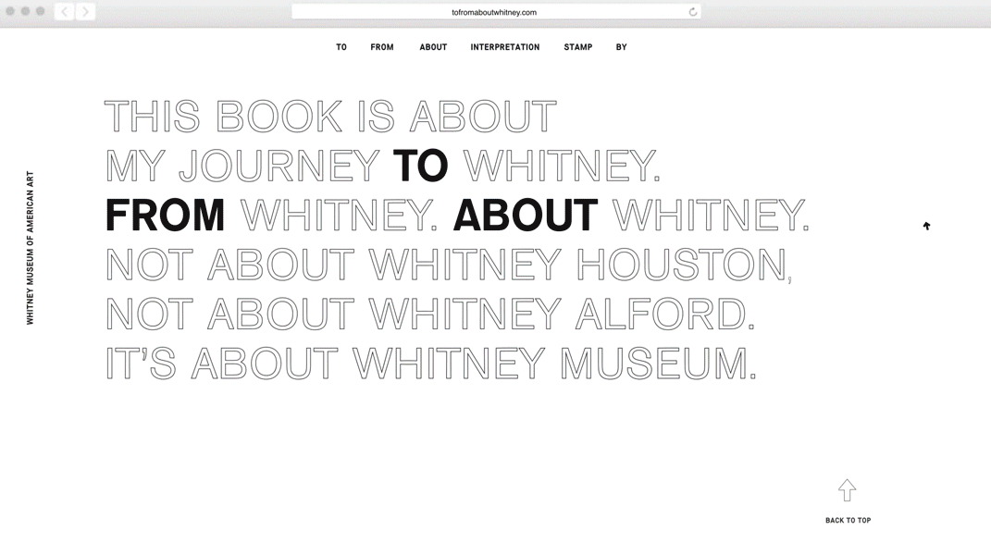The height and width of the screenshot is (555, 991).
Task: Click the maximize window dot
Action: click(x=41, y=11)
